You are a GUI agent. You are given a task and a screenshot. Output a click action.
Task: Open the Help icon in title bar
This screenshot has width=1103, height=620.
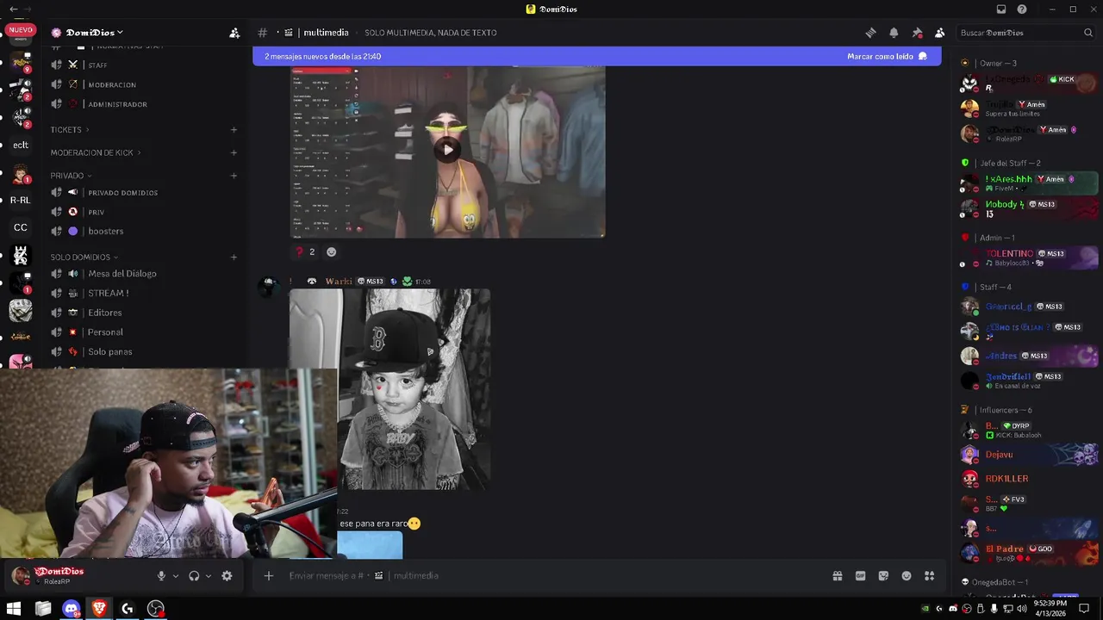(x=1022, y=9)
